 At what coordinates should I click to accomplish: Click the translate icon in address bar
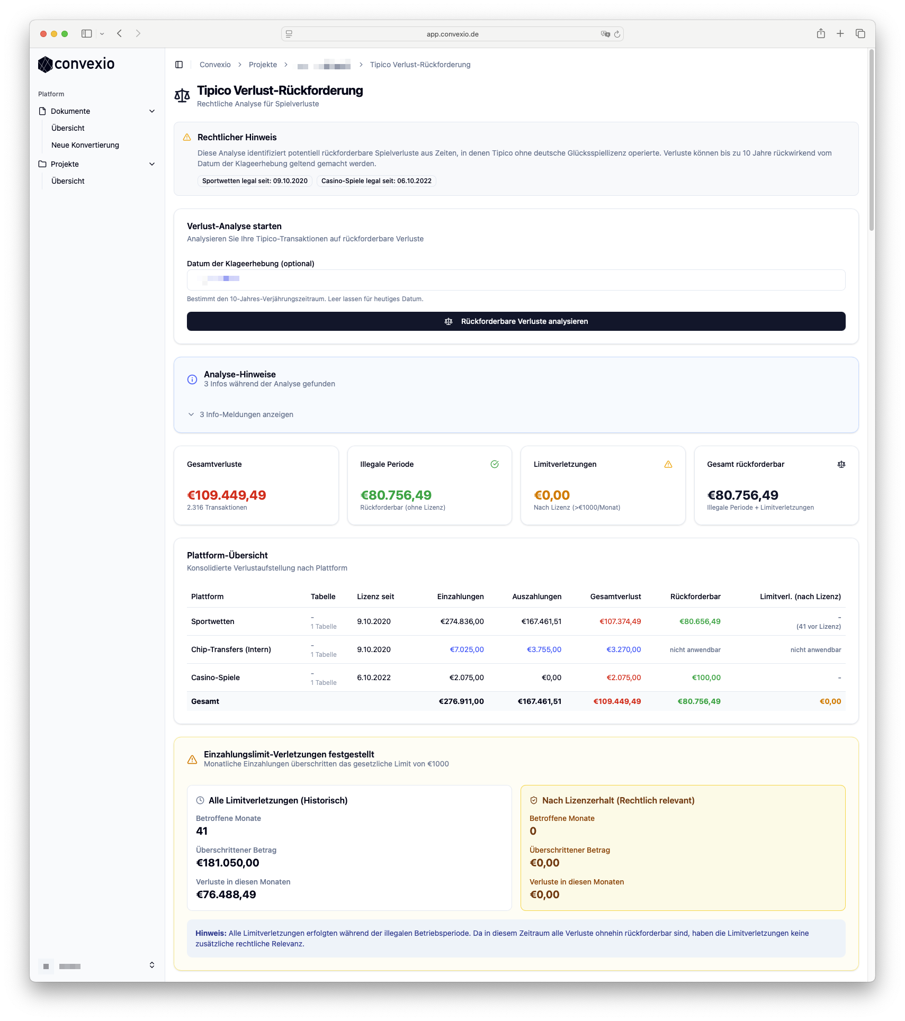click(x=605, y=34)
